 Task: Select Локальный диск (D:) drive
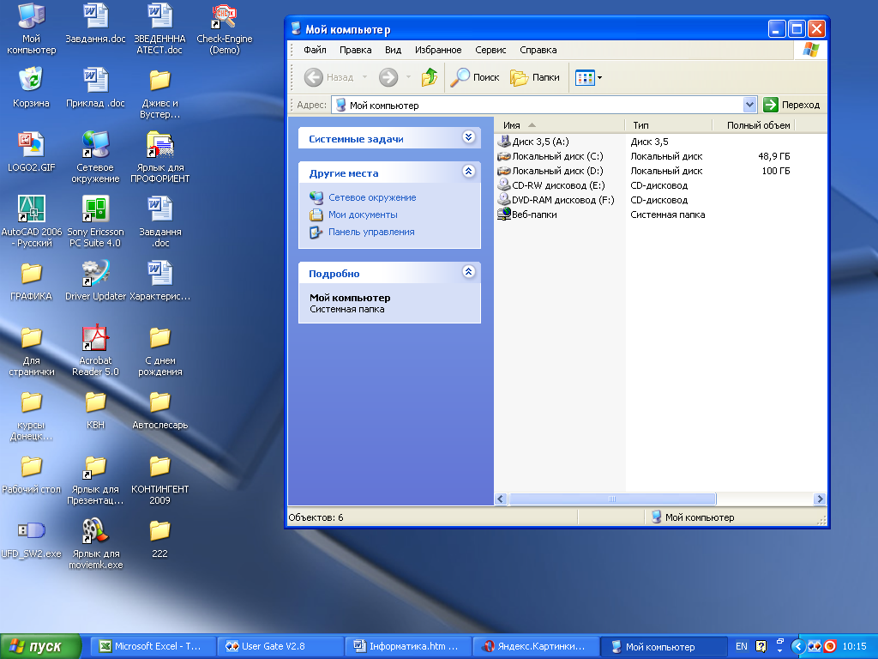click(x=550, y=171)
